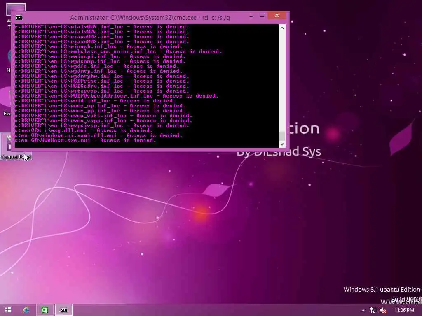Open the Start menu from the taskbar
422x316 pixels.
click(8, 310)
